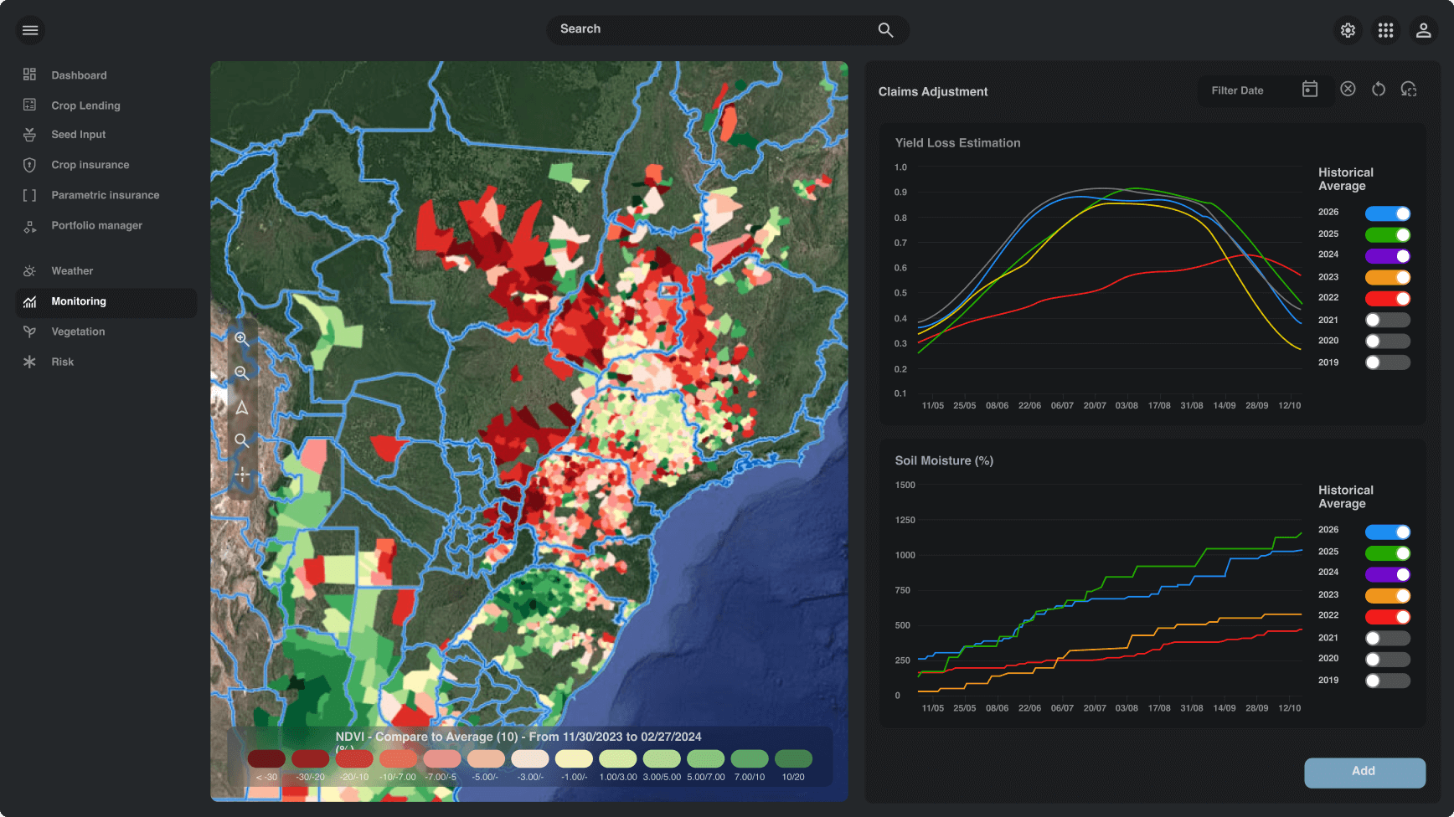The width and height of the screenshot is (1454, 817).
Task: Turn on the 2019 toggle for Yield Loss
Action: (x=1387, y=362)
